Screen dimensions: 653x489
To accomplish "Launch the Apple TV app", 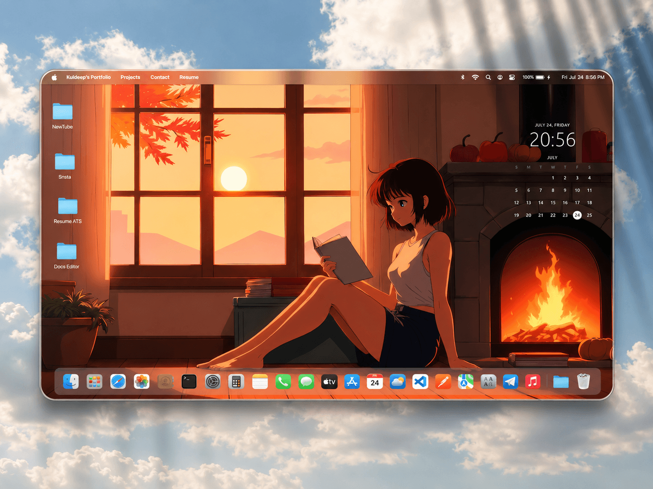I will pyautogui.click(x=329, y=382).
